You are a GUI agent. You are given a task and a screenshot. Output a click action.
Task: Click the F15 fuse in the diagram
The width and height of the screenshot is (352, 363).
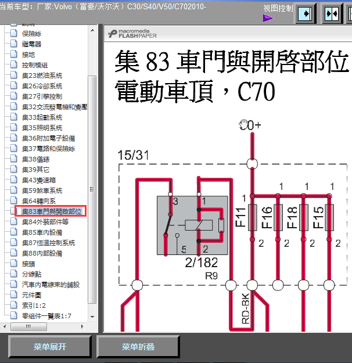(x=329, y=217)
